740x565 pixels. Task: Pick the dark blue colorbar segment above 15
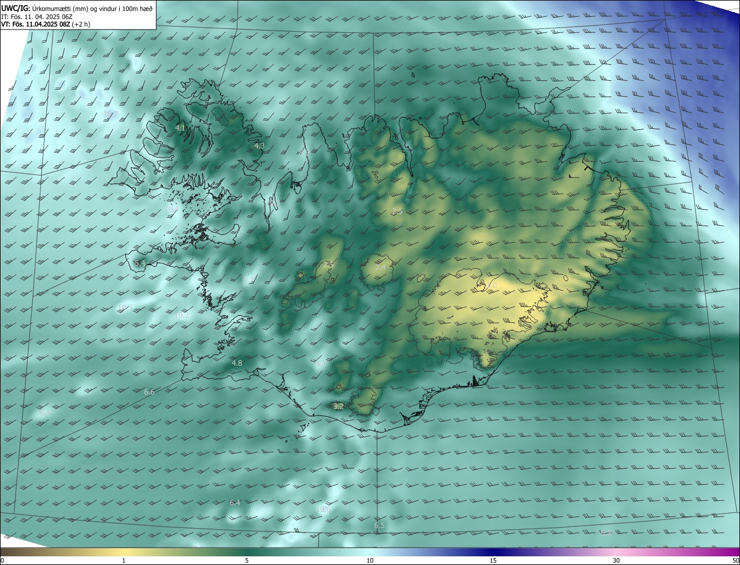pos(493,552)
